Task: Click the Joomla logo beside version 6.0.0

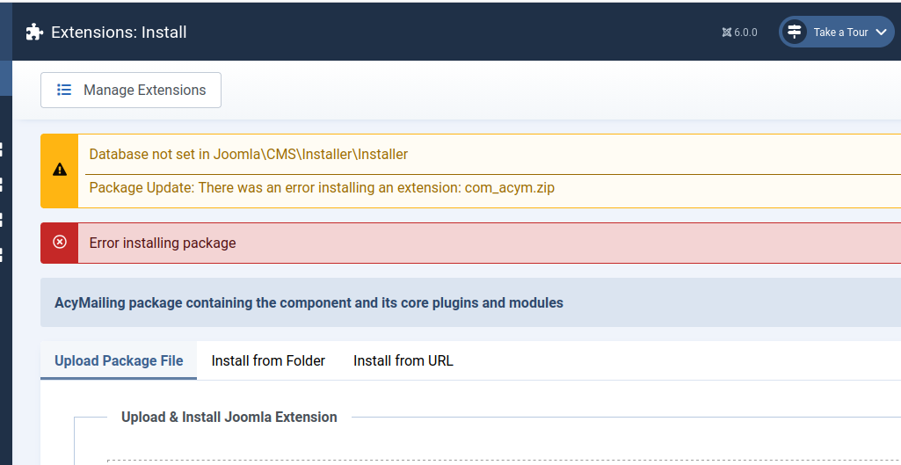Action: 726,33
